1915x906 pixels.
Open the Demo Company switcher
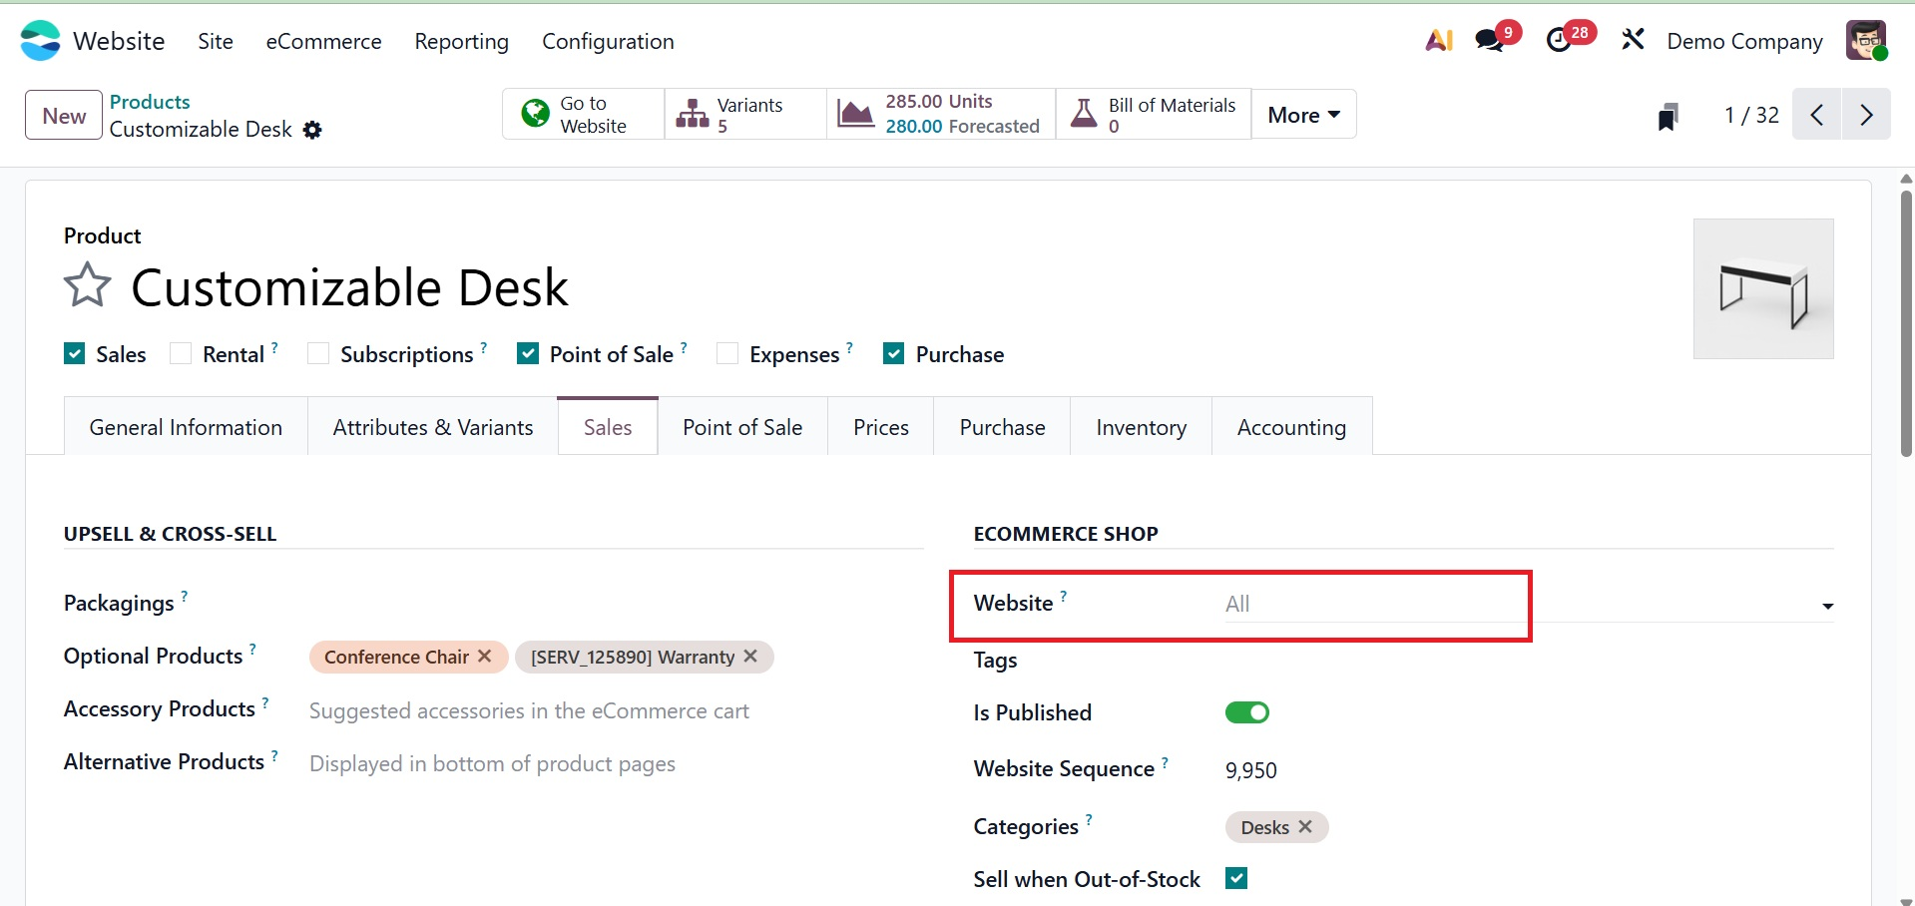pyautogui.click(x=1744, y=41)
